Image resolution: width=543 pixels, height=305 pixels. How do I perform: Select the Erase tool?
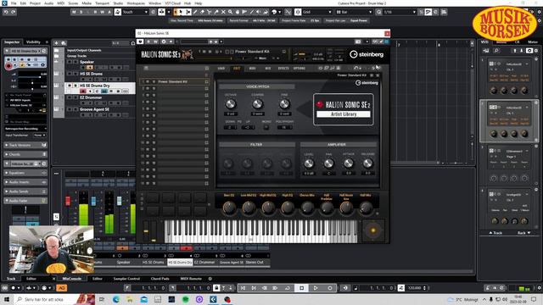click(202, 12)
